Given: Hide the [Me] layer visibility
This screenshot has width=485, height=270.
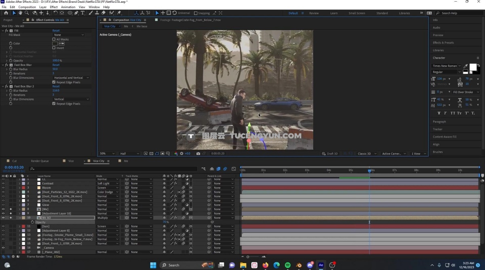Looking at the screenshot, I should [x=3, y=209].
